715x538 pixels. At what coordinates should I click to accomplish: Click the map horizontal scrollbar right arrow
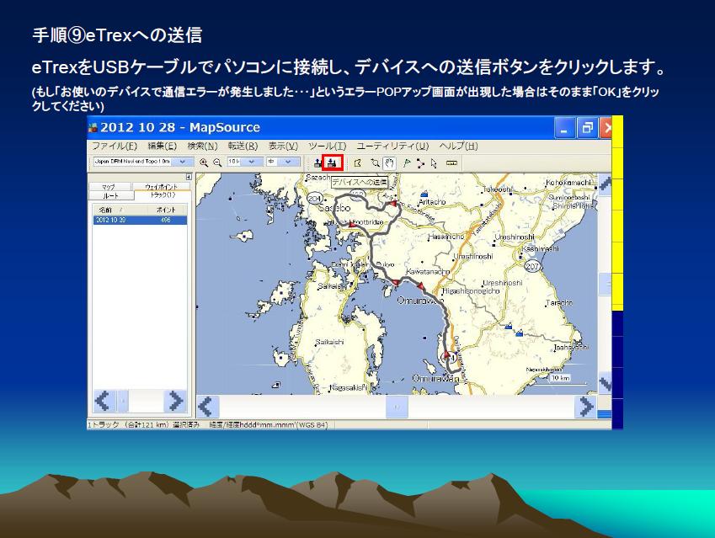586,407
